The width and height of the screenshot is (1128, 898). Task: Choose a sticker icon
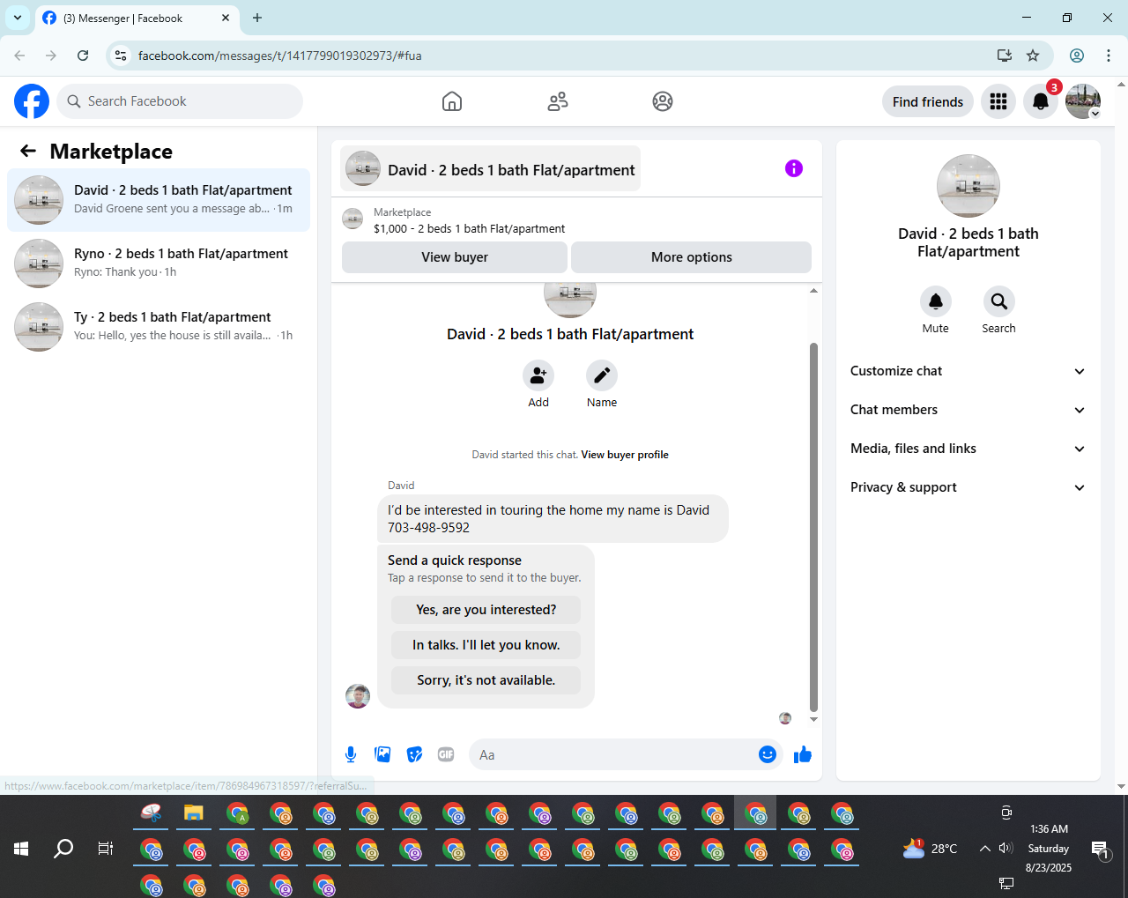pyautogui.click(x=414, y=754)
